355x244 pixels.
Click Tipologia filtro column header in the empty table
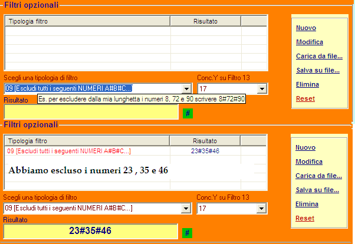click(87, 21)
